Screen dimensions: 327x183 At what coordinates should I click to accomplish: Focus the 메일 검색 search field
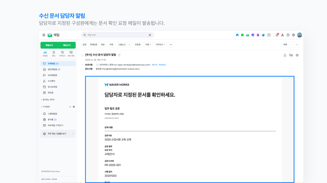(118, 35)
